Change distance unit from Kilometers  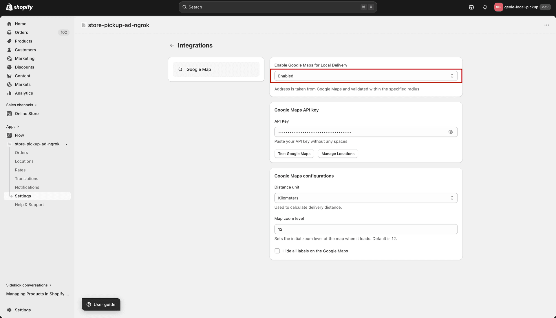[x=365, y=198]
